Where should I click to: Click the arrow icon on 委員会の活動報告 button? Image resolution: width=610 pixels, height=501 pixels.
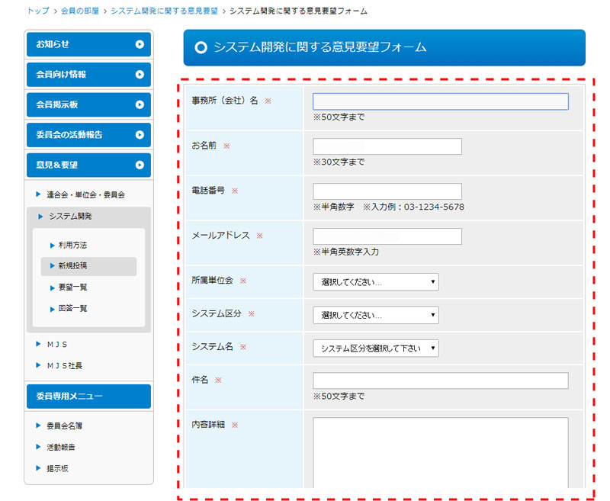[x=140, y=134]
